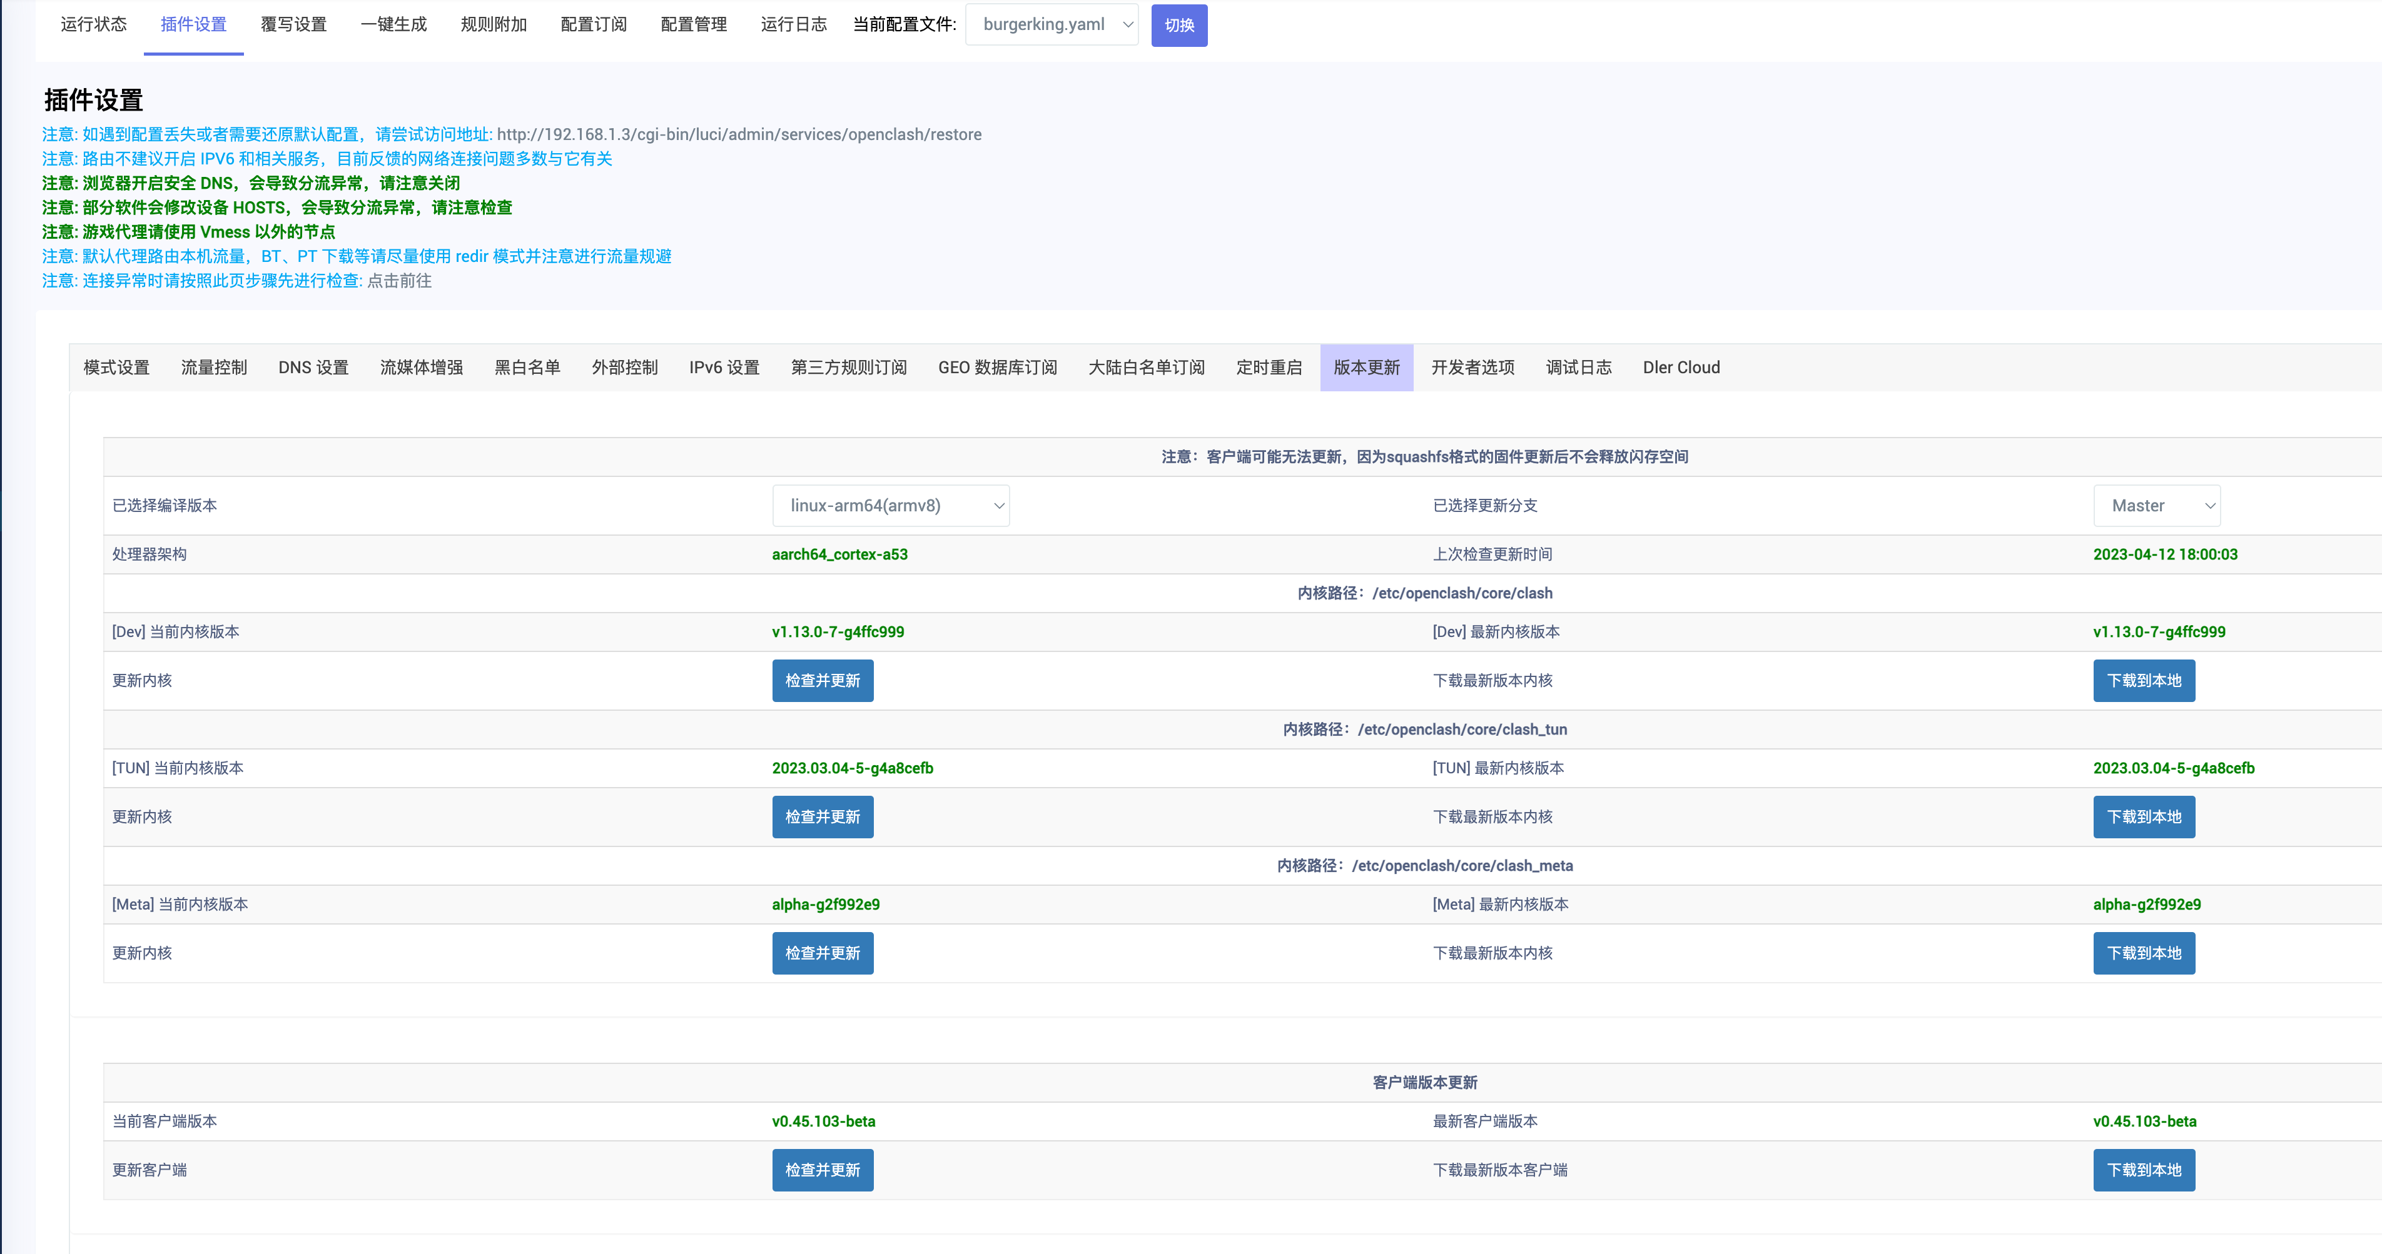
Task: Click 检查并更新 for Dev core
Action: pyautogui.click(x=822, y=680)
